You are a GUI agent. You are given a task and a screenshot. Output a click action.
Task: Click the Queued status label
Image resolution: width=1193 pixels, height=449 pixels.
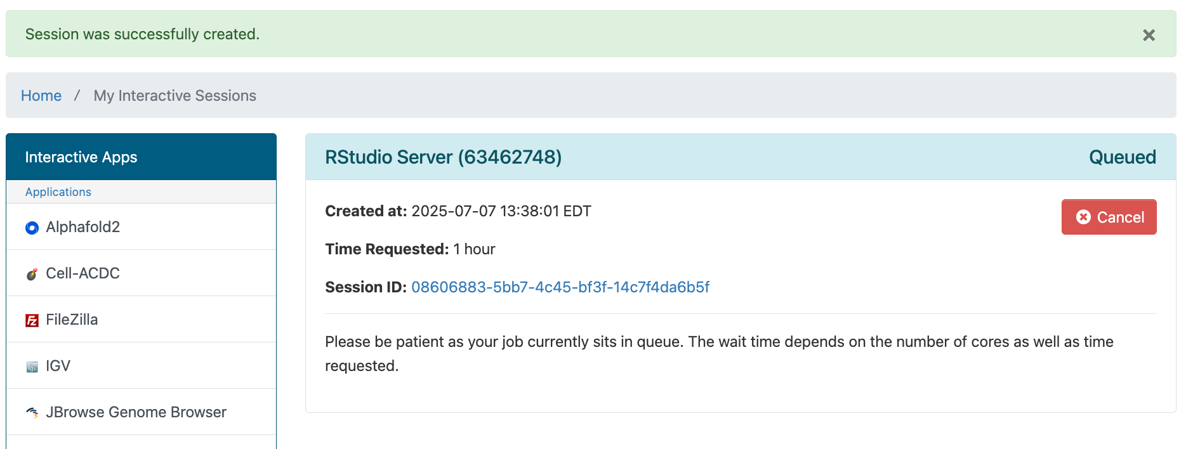tap(1122, 157)
